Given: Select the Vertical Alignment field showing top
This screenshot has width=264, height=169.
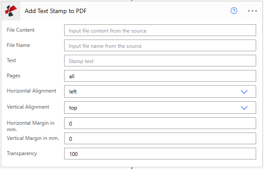Looking at the screenshot, I should point(160,108).
